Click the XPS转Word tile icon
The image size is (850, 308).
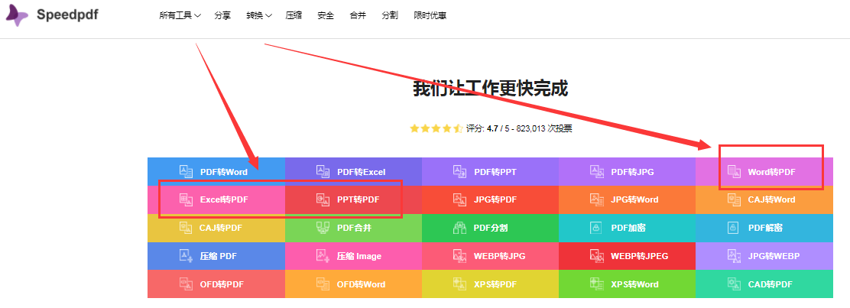coord(597,284)
